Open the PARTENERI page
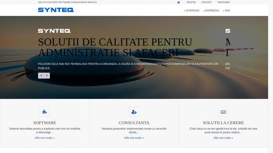This screenshot has width=273, height=153. (224, 2)
